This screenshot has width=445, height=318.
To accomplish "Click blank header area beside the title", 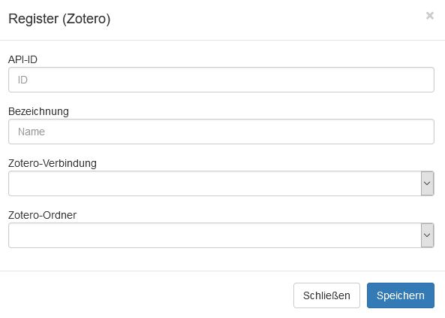I will [266, 19].
